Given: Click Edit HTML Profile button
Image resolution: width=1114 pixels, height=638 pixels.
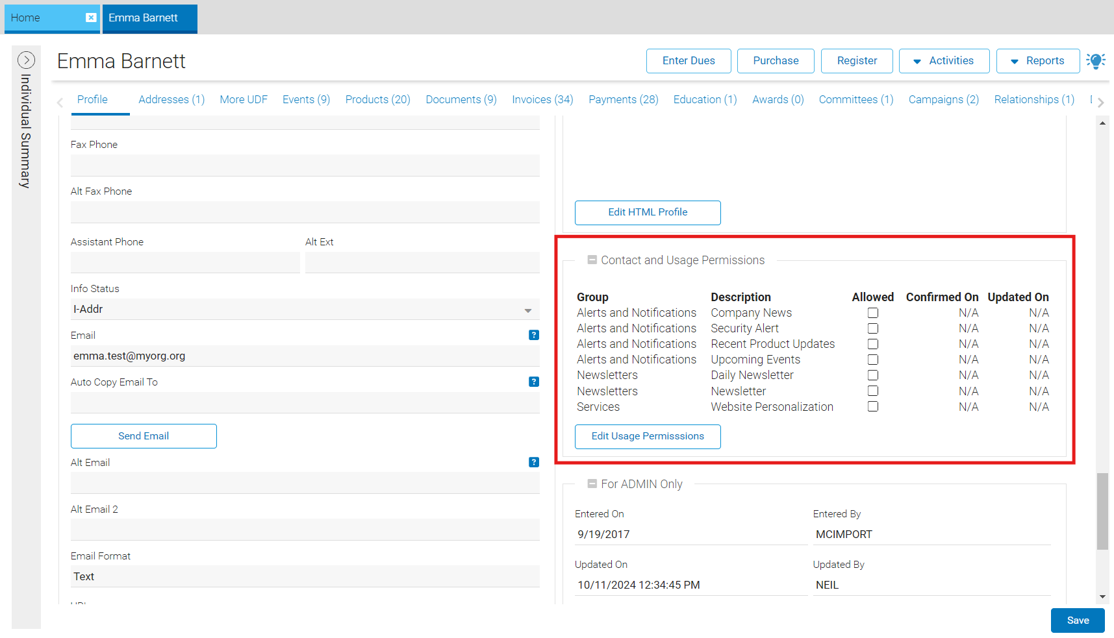Looking at the screenshot, I should coord(648,212).
